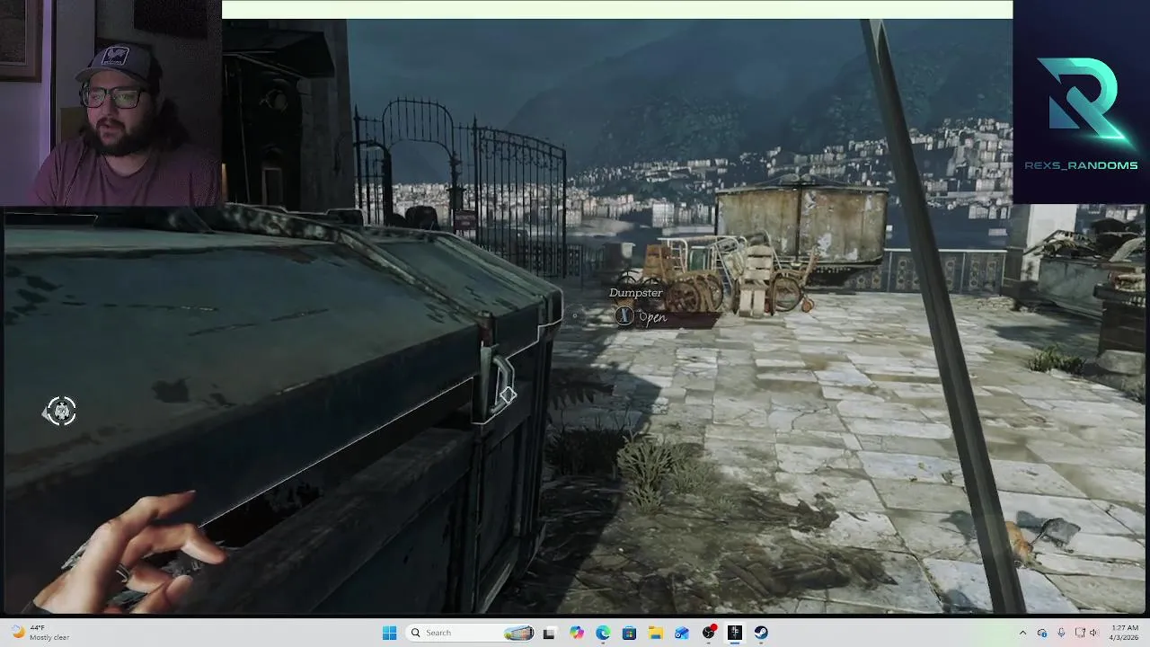
Task: Click the diamond interaction marker on dumpster
Action: coord(508,395)
